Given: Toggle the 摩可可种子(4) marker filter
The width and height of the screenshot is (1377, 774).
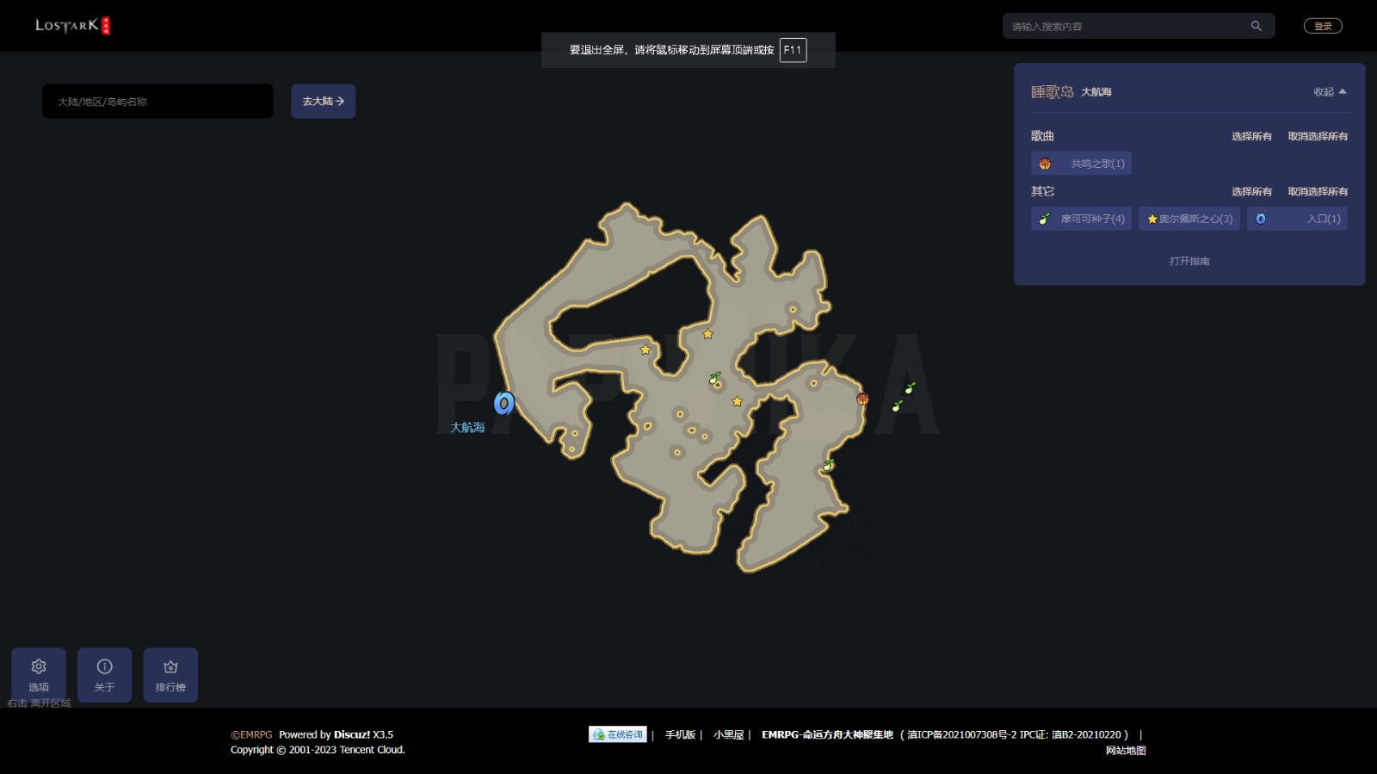Looking at the screenshot, I should pos(1082,219).
